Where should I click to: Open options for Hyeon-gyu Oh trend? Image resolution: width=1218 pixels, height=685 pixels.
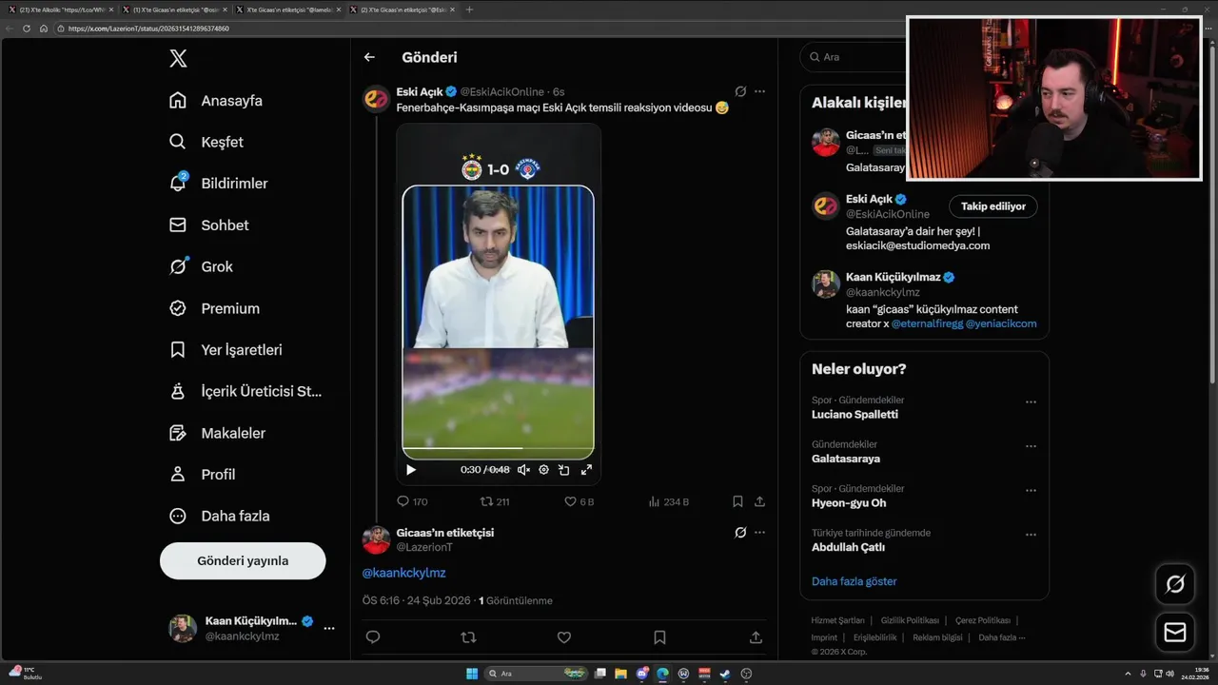pos(1031,491)
